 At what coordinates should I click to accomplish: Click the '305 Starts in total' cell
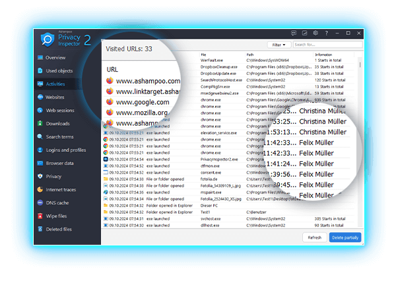(x=330, y=219)
